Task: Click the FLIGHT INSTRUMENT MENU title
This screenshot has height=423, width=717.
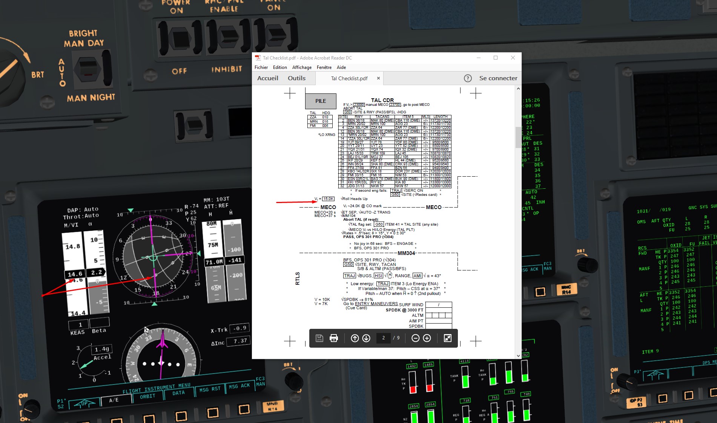Action: click(157, 388)
